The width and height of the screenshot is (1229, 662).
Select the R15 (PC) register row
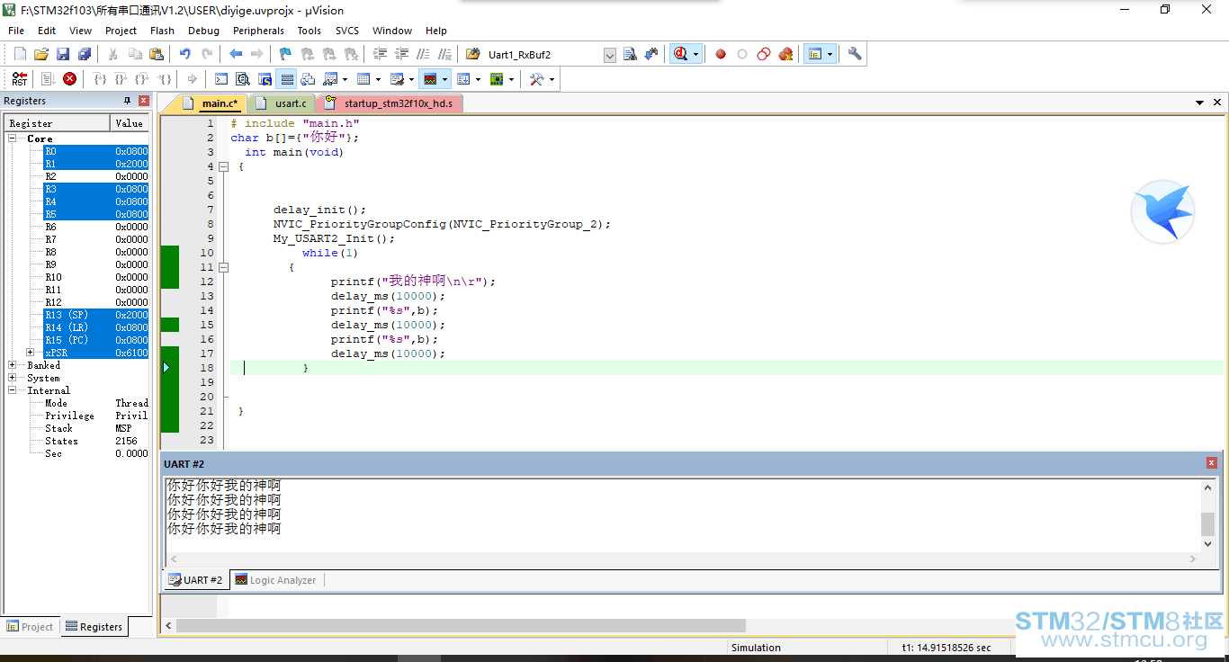96,340
